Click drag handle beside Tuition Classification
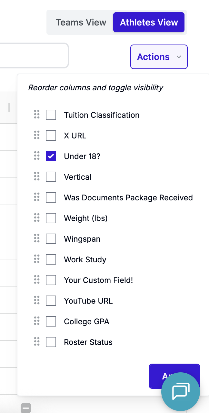209x413 pixels. (x=37, y=115)
